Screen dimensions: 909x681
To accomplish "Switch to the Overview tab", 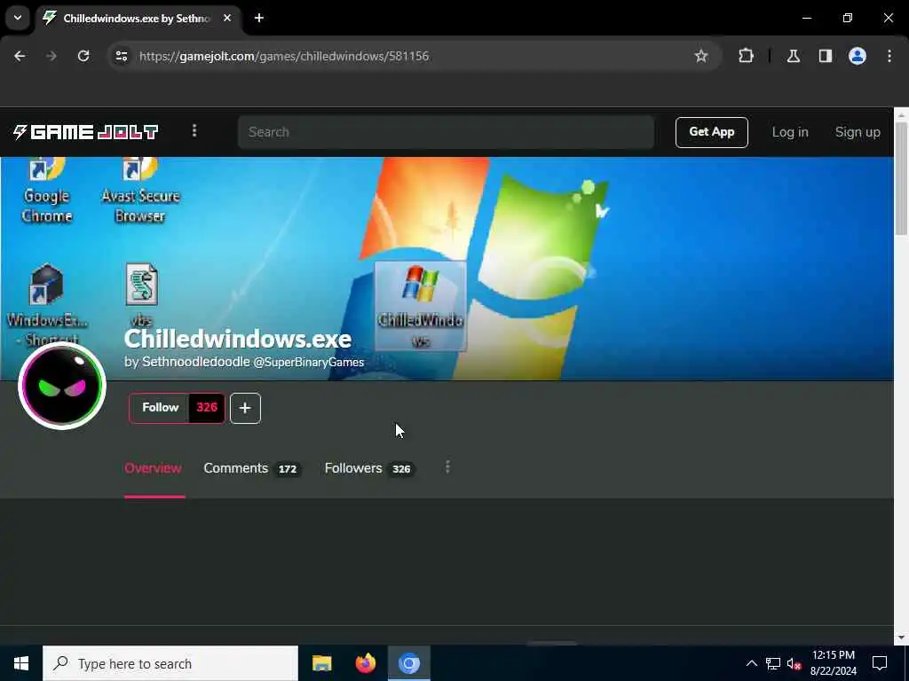I will point(153,468).
